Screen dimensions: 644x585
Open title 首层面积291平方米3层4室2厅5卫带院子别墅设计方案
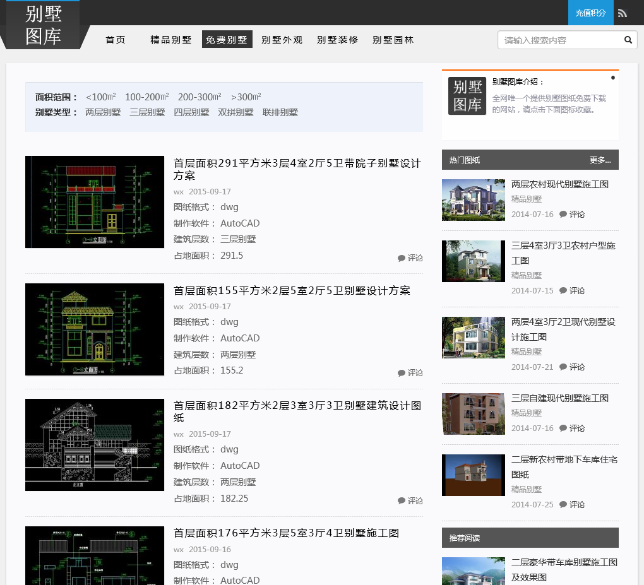[x=297, y=169]
